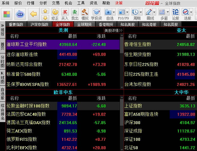Open the 分析 menu
The width and height of the screenshot is (197, 151).
(43, 3)
